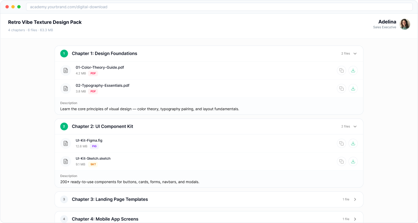This screenshot has width=418, height=223.
Task: Open the 02-Typography-Essentials.pdf file name
Action: pyautogui.click(x=102, y=85)
